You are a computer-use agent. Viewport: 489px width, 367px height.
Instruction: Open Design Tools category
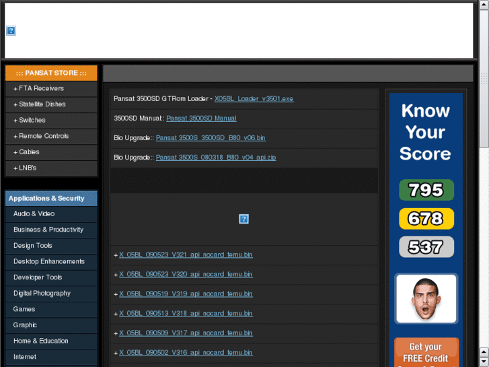(x=51, y=246)
